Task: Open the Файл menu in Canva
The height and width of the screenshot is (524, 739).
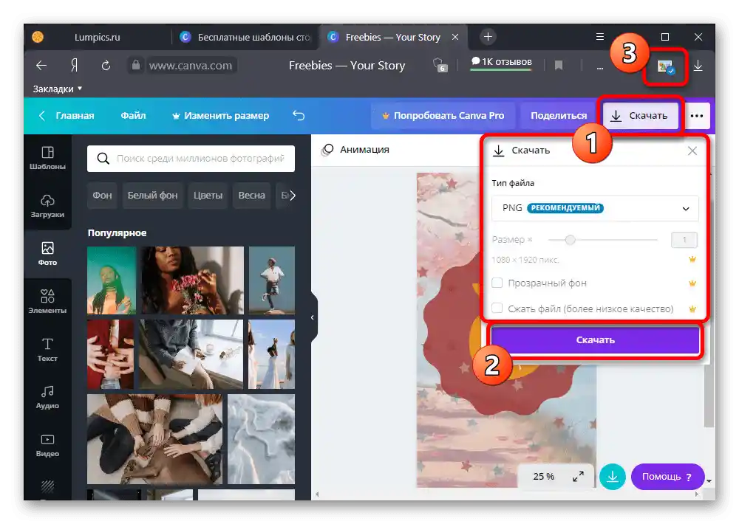Action: [x=133, y=116]
